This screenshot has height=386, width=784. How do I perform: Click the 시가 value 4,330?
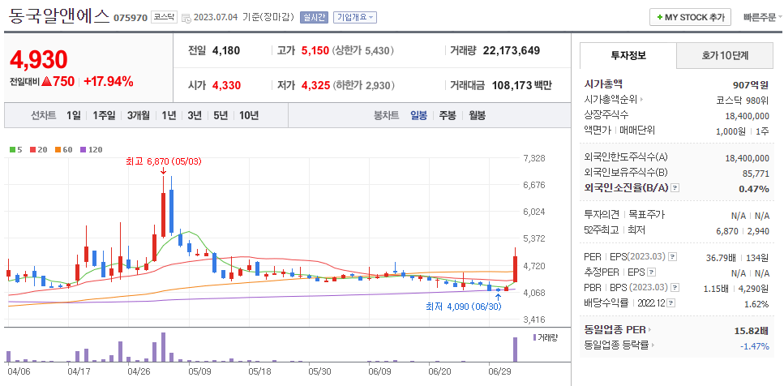226,85
